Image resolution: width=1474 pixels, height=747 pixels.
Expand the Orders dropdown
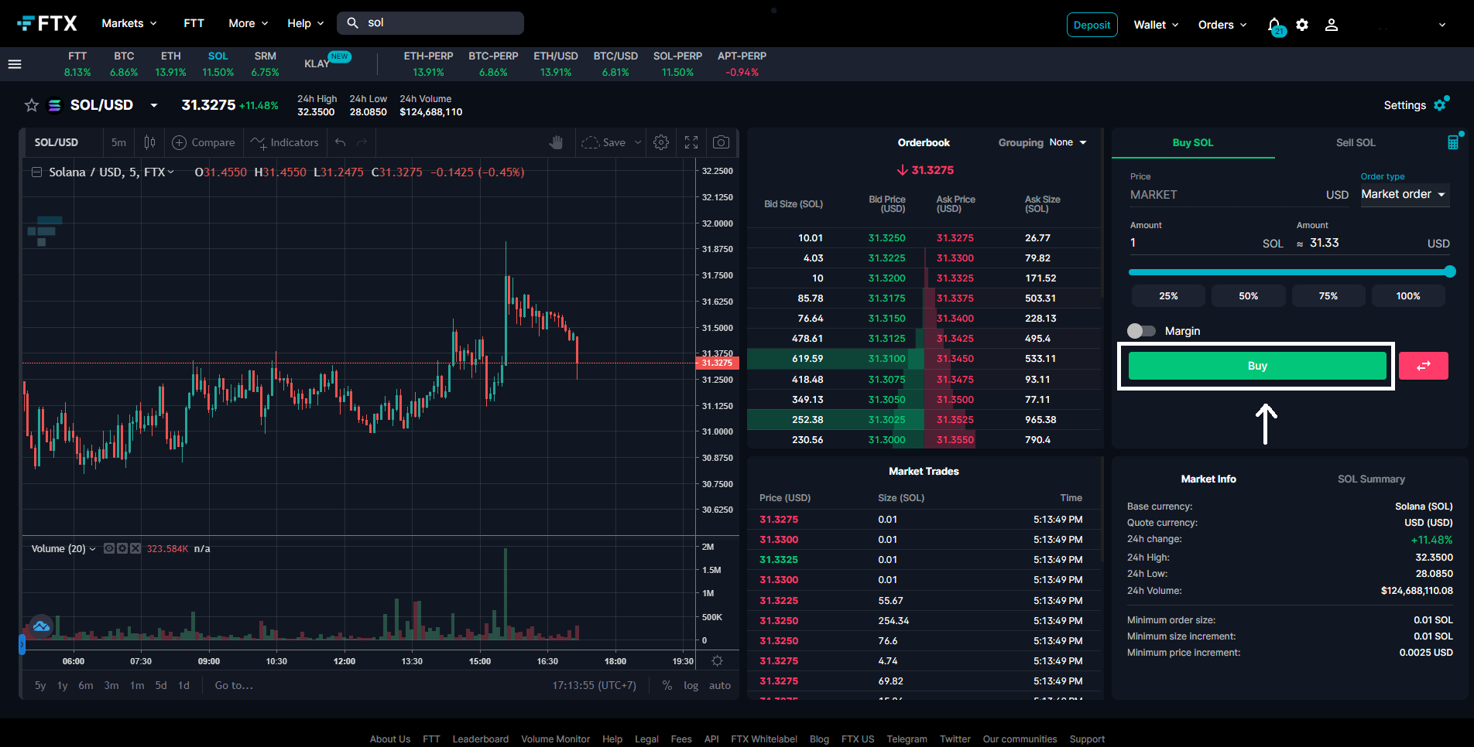tap(1222, 25)
